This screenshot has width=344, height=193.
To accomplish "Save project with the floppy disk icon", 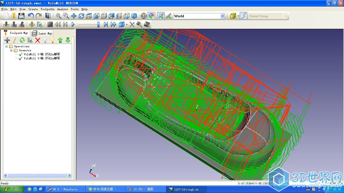I will (21, 16).
